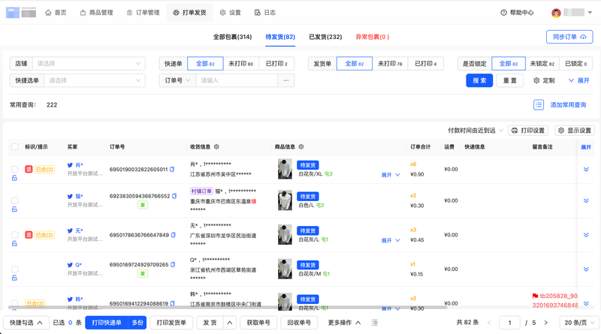This screenshot has height=334, width=601.
Task: Expand first order row with double-chevron icon
Action: click(x=586, y=170)
